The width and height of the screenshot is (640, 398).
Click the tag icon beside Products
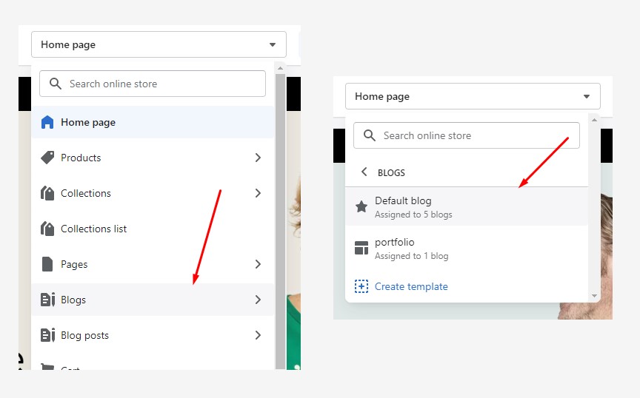[x=47, y=158]
